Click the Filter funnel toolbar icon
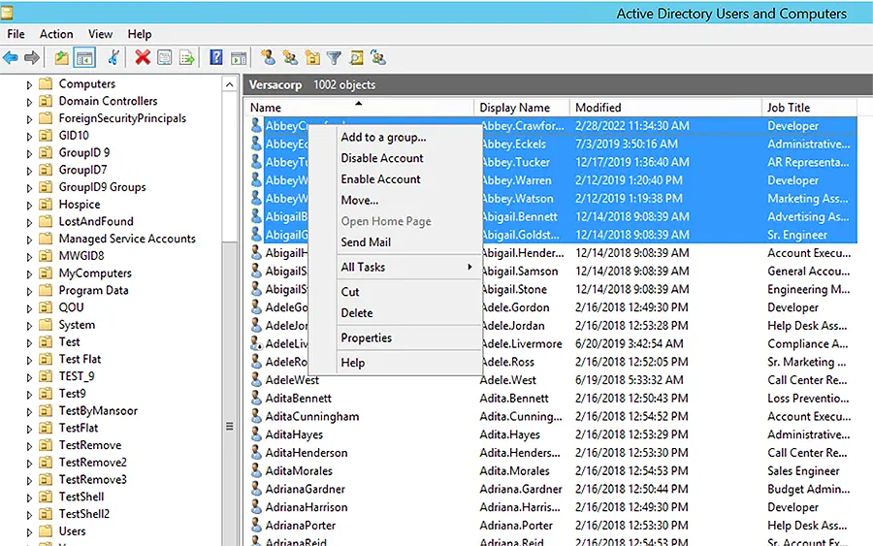Image resolution: width=873 pixels, height=546 pixels. [334, 57]
